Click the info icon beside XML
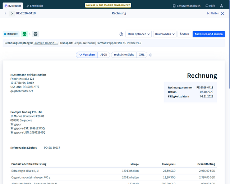Viewport: 230px width, 184px height. point(151,55)
